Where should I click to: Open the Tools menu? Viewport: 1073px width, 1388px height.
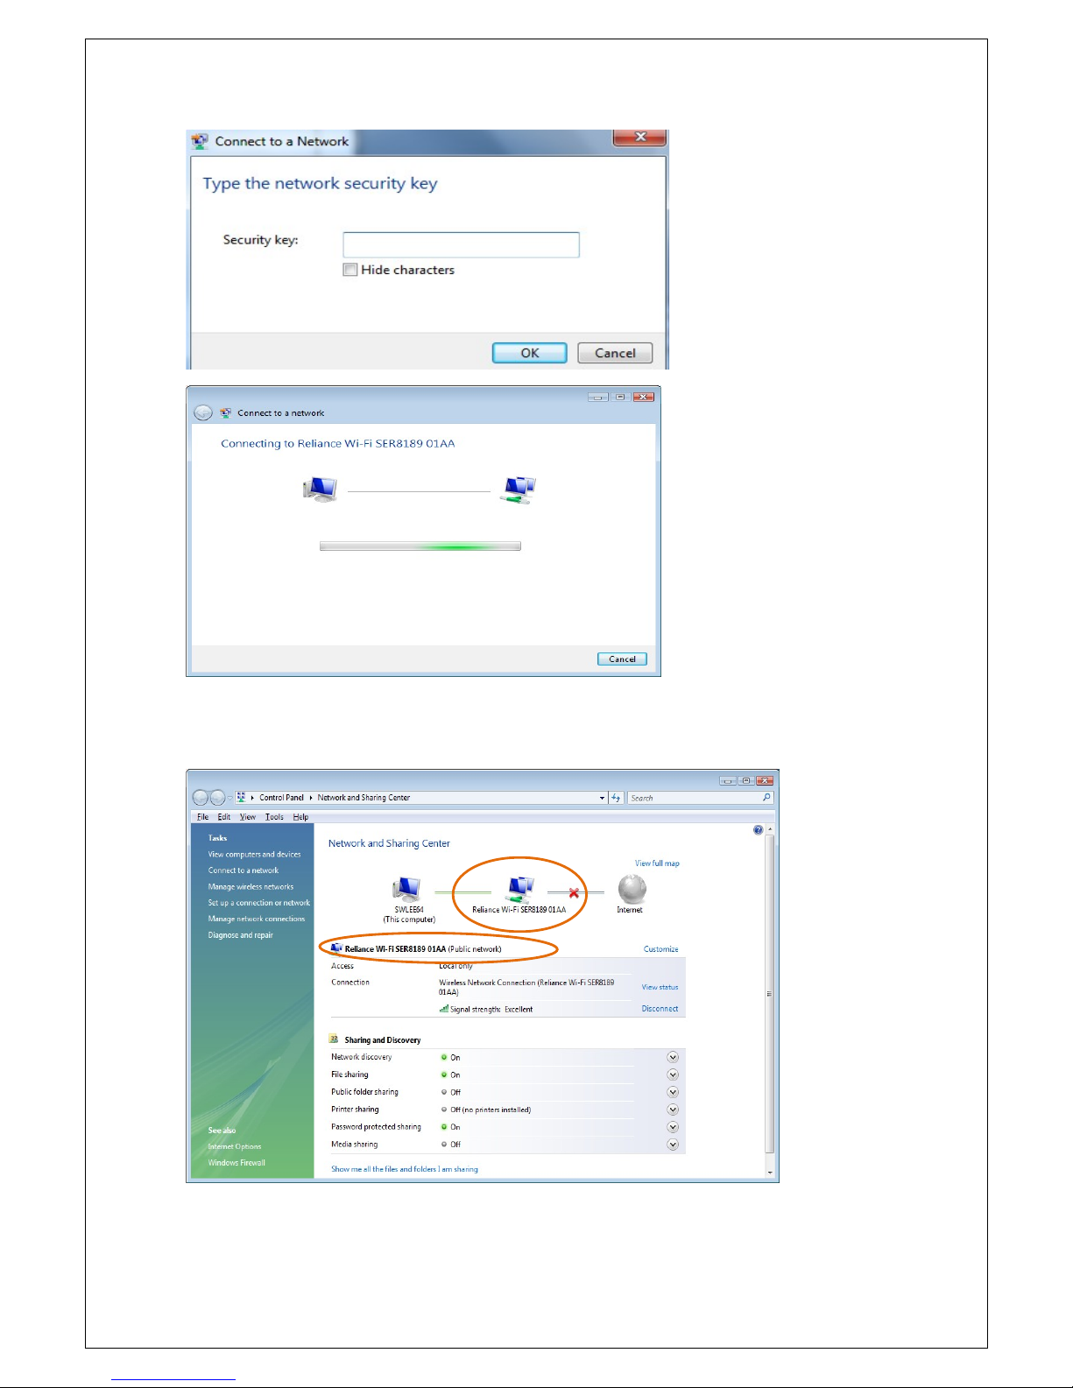274,817
